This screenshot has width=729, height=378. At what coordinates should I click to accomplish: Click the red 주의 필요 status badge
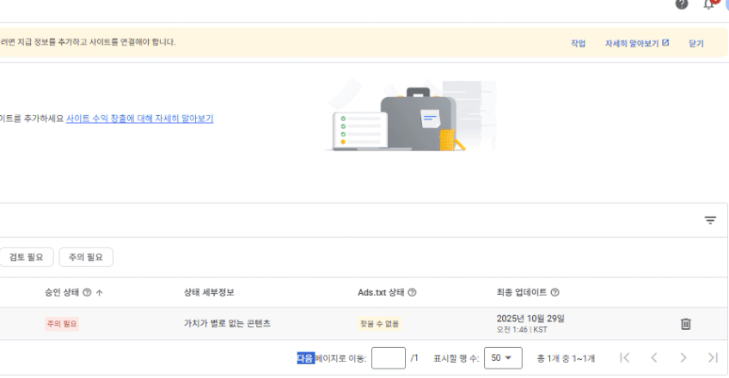[x=62, y=324]
